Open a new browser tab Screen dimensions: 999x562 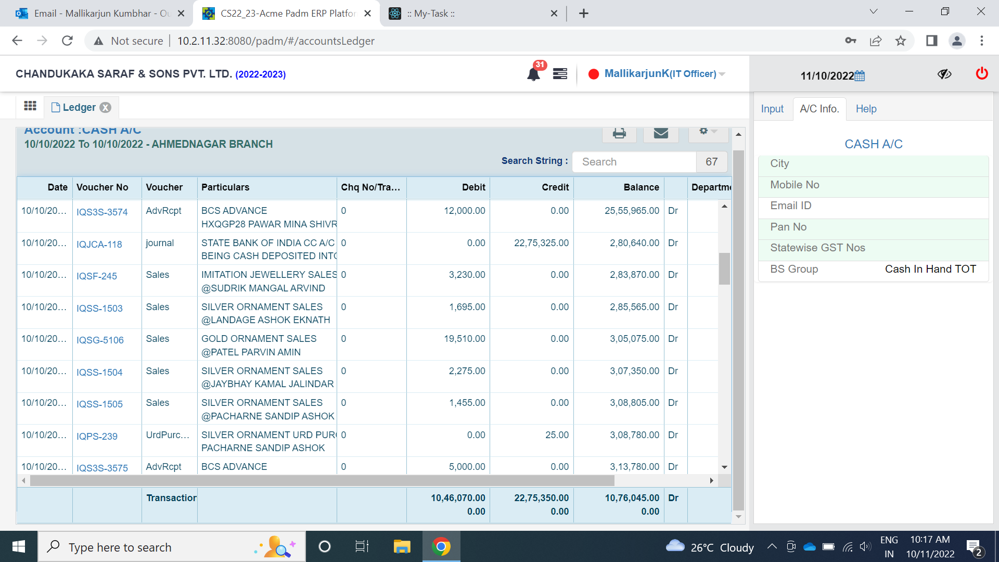pyautogui.click(x=583, y=14)
